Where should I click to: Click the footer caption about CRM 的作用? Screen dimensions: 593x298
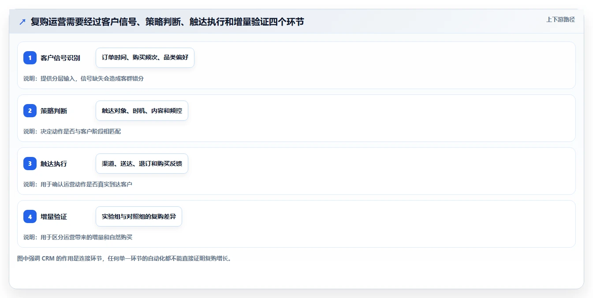[x=124, y=258]
